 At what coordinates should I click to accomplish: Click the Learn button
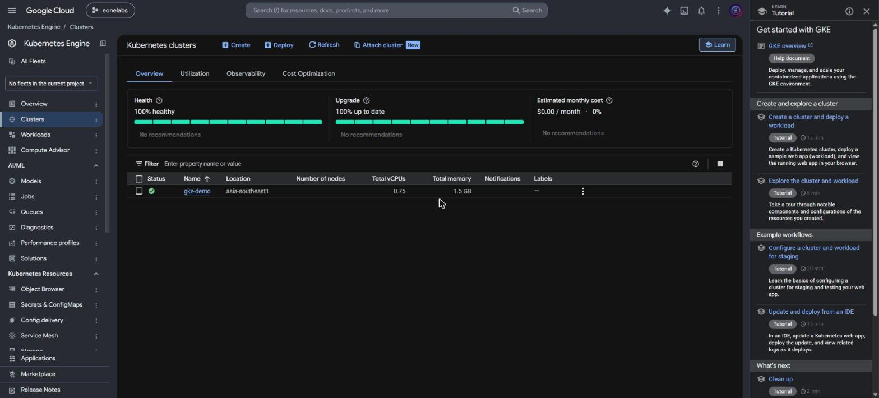pyautogui.click(x=717, y=45)
